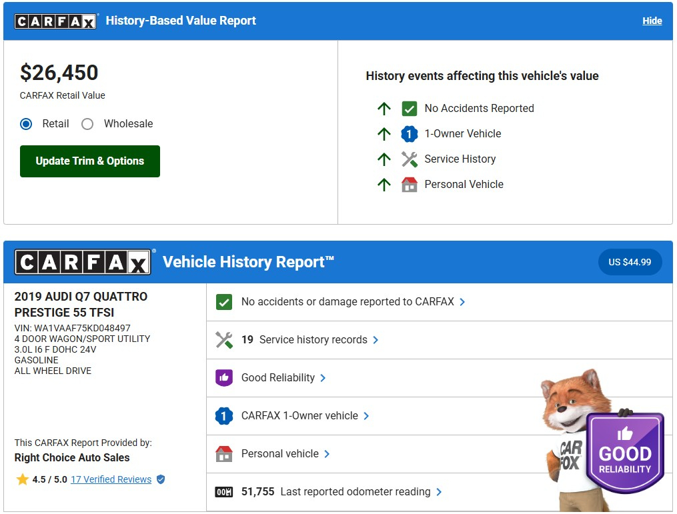Click the Service History wrench icon
The width and height of the screenshot is (677, 514).
pos(409,159)
